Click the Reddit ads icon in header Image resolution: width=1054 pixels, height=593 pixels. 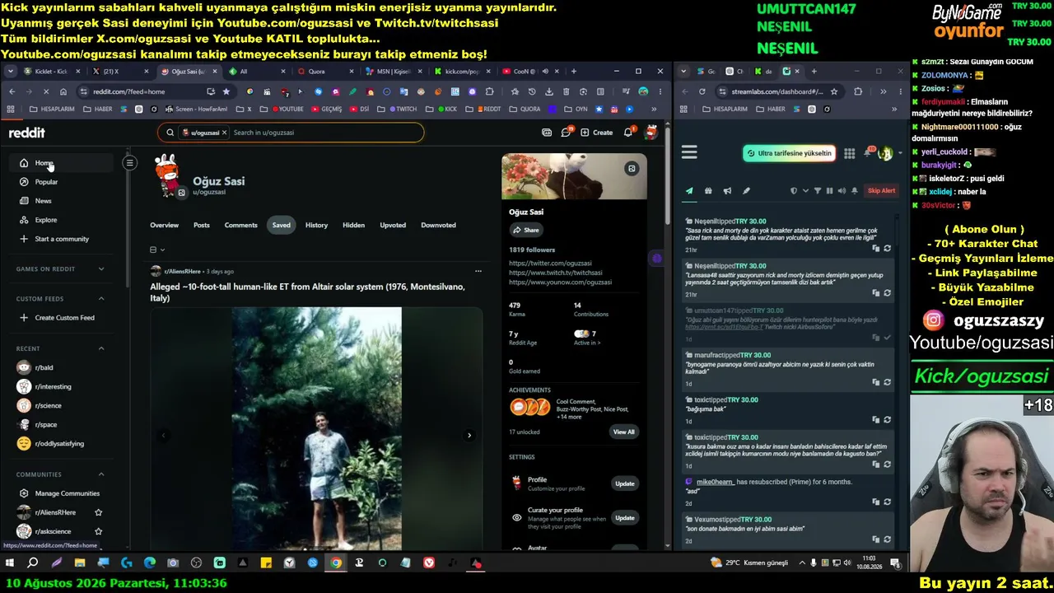coord(547,132)
